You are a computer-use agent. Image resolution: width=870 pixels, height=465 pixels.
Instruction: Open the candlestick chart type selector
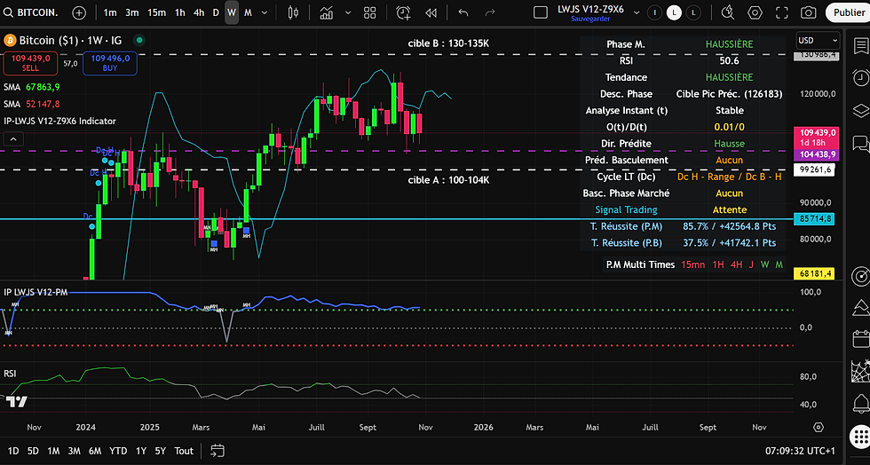tap(293, 12)
